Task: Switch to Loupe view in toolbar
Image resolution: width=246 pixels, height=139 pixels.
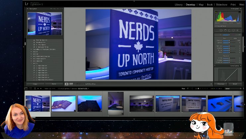Action: coord(67,84)
